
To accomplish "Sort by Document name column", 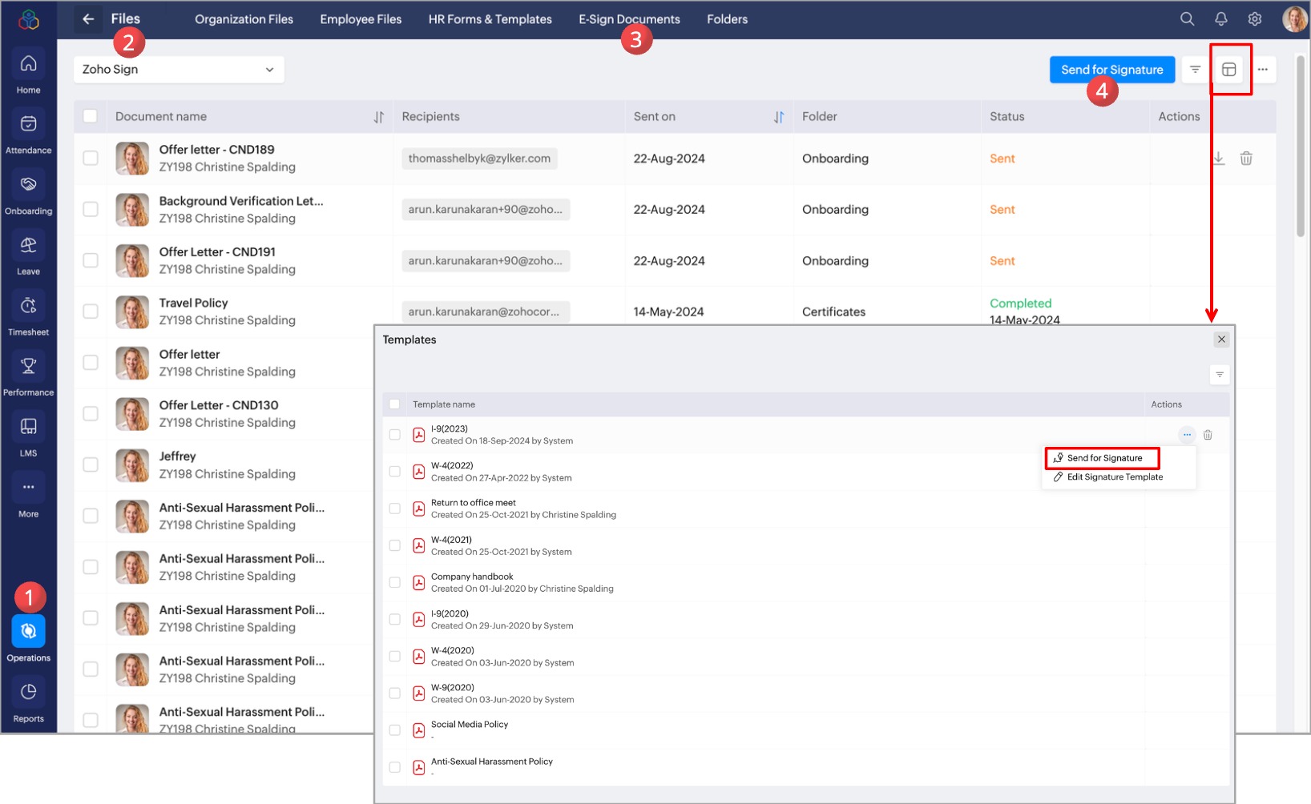I will coord(378,117).
